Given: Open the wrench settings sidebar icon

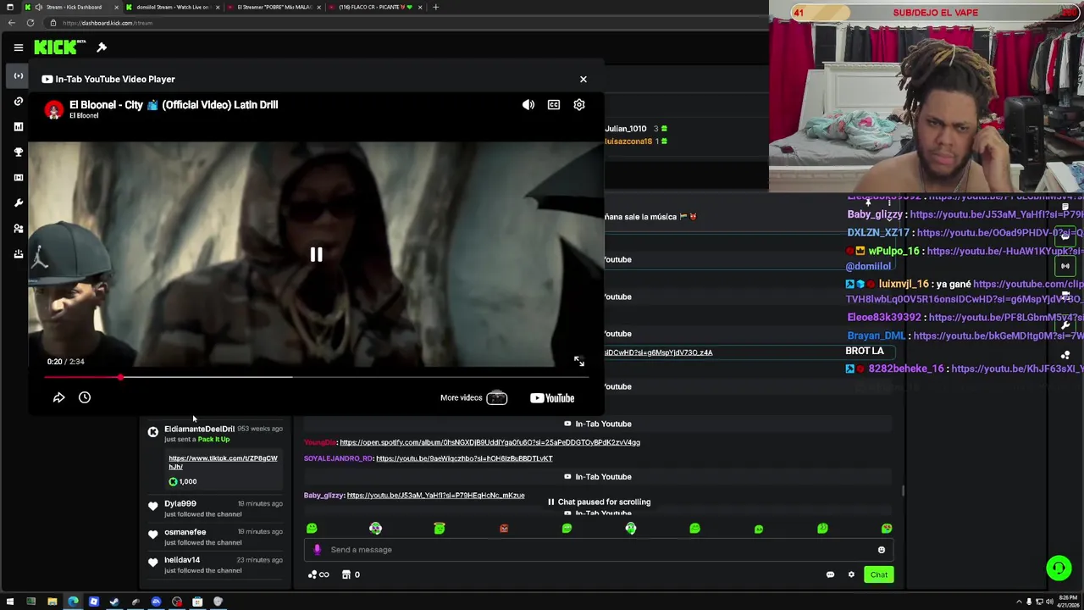Looking at the screenshot, I should [x=18, y=203].
